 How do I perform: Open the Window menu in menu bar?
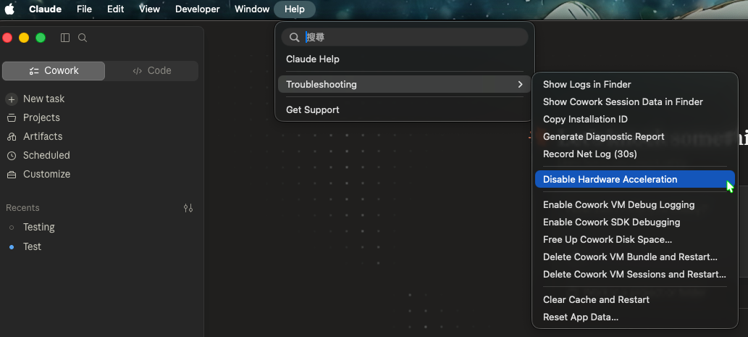pyautogui.click(x=252, y=9)
